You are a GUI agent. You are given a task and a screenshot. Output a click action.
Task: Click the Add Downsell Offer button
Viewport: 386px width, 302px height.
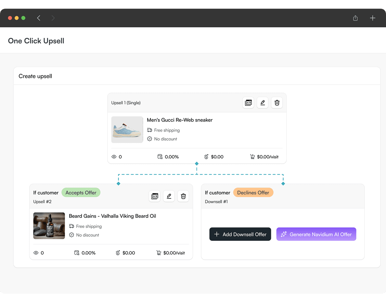point(240,234)
